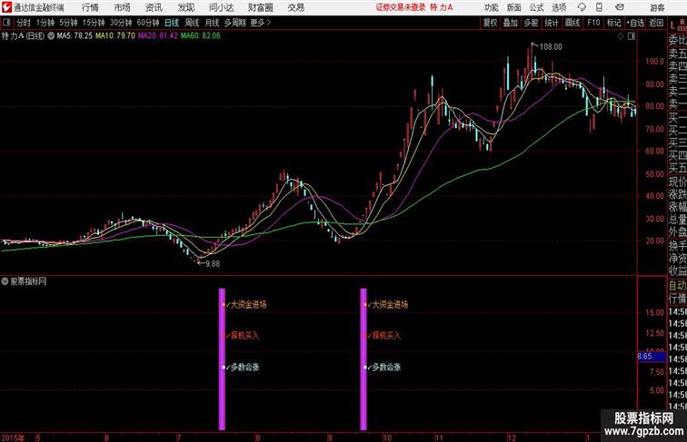Screen dimensions: 687x442
Task: Switch to 1分钟 chart period
Action: [45, 23]
